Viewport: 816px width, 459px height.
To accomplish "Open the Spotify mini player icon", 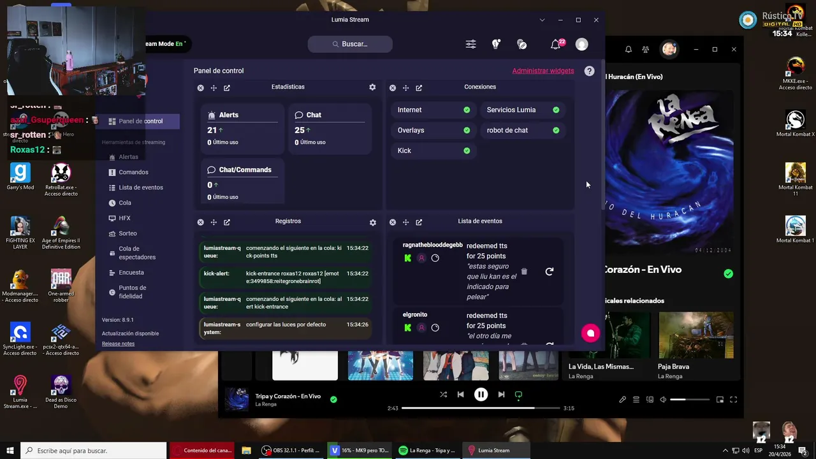I will pos(720,400).
